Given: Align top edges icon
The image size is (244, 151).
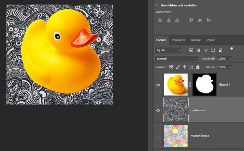Looking at the screenshot, I should click(191, 20).
